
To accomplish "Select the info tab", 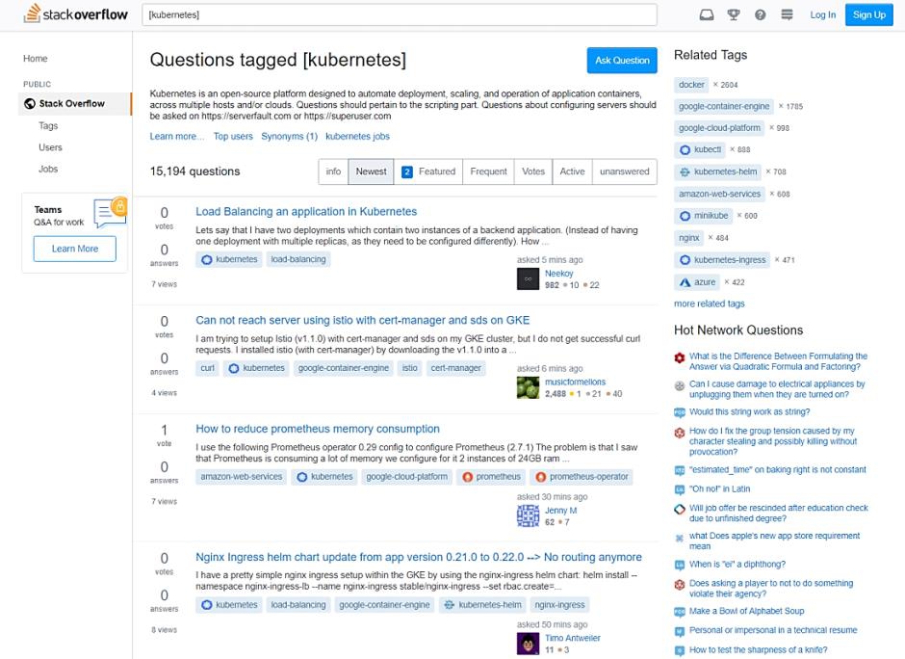I will 333,171.
